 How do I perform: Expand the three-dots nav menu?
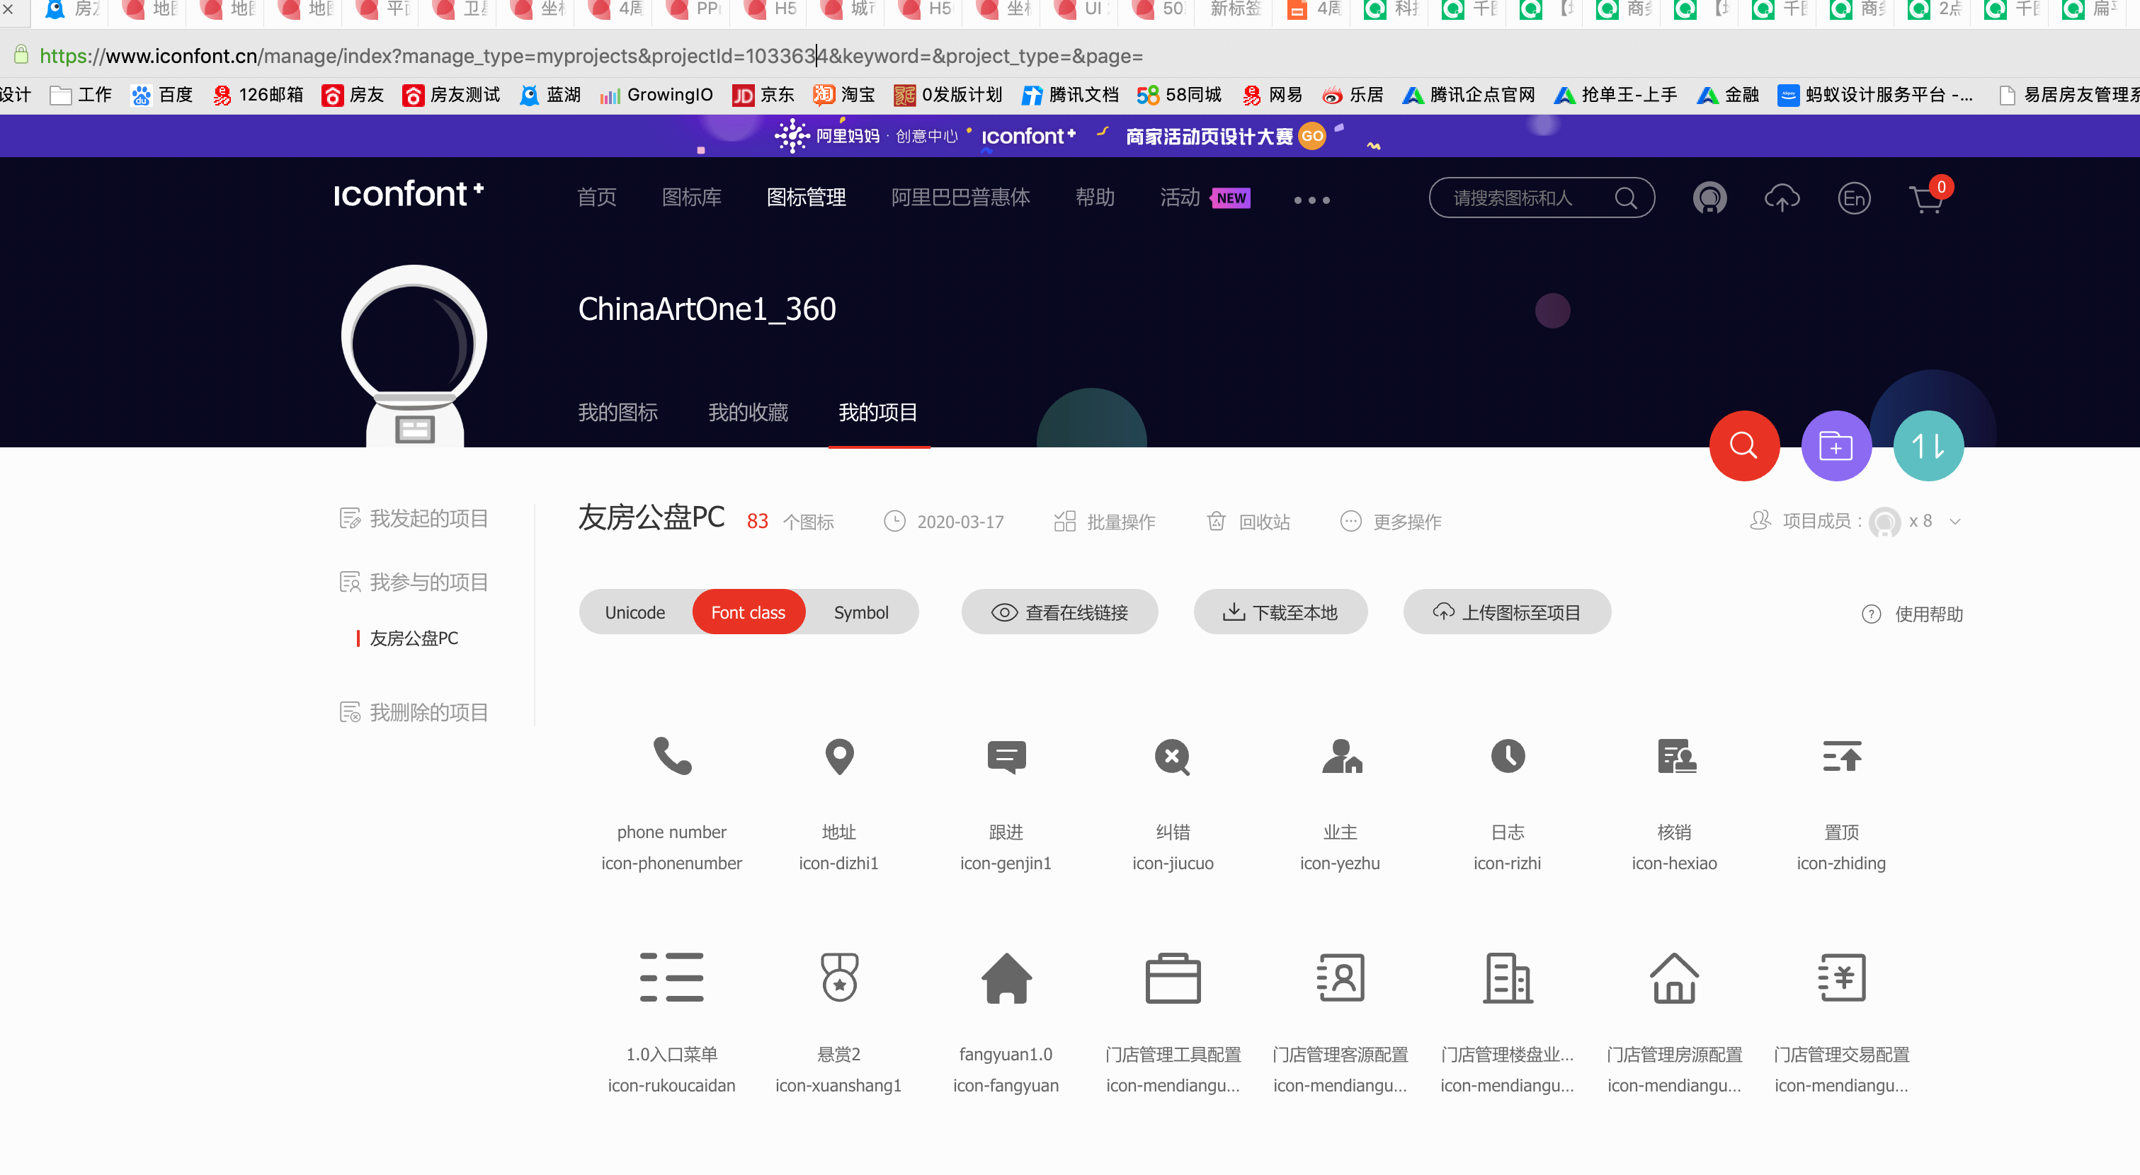coord(1311,200)
